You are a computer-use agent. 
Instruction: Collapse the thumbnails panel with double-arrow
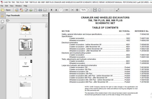pyautogui.click(x=43, y=15)
